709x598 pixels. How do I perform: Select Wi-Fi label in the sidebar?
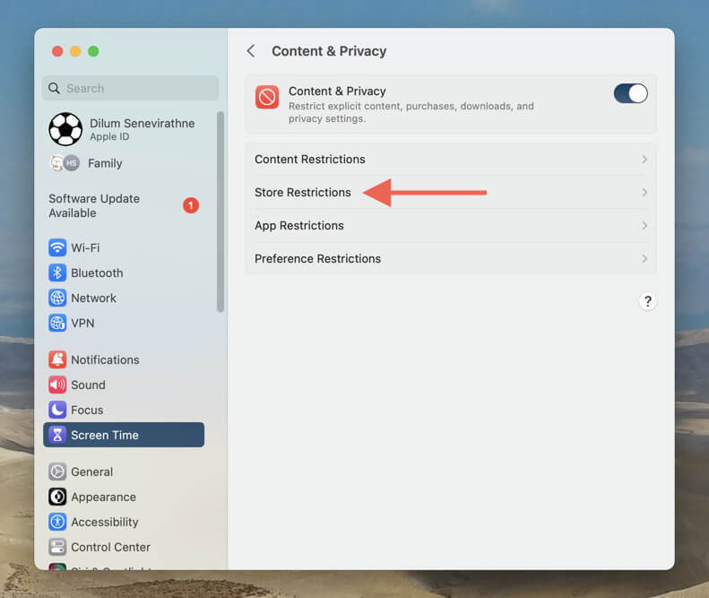[x=85, y=247]
